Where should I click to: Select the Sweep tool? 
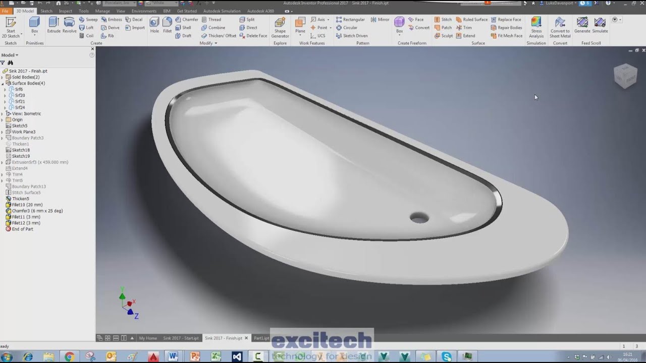coord(88,20)
